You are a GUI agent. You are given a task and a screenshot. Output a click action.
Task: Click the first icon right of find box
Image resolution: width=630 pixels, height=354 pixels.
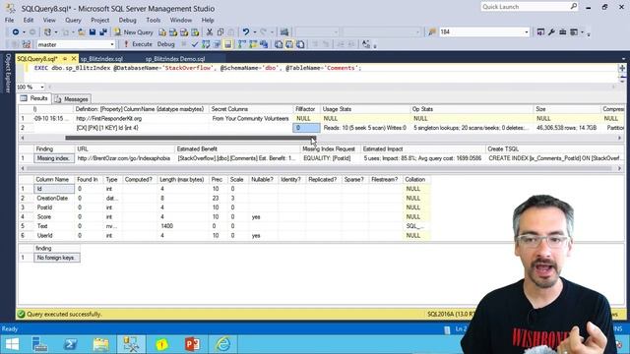click(x=540, y=31)
